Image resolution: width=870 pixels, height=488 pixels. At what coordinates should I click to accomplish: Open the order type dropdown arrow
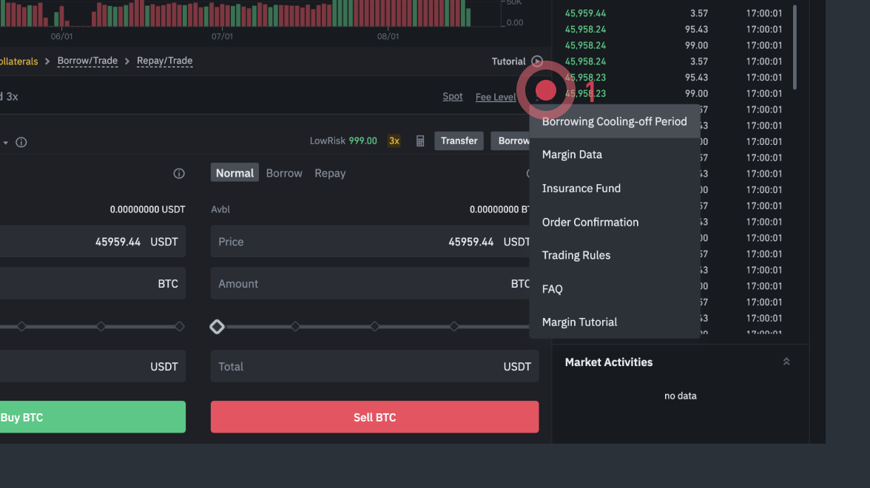pos(6,143)
